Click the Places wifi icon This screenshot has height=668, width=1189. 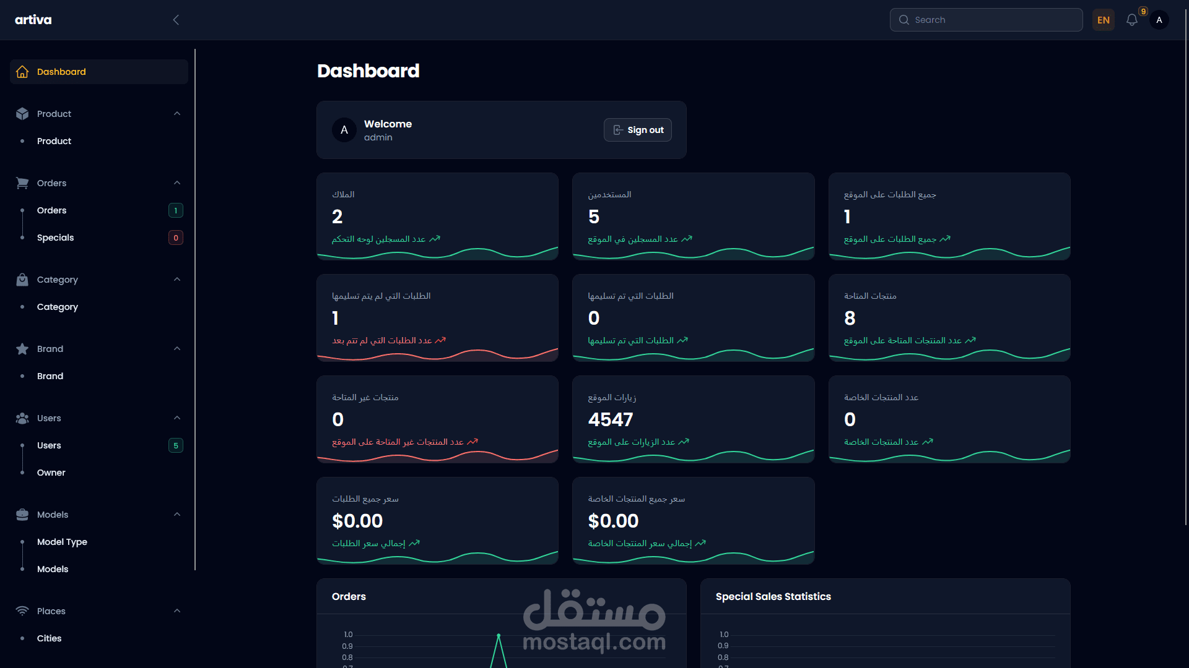22,611
